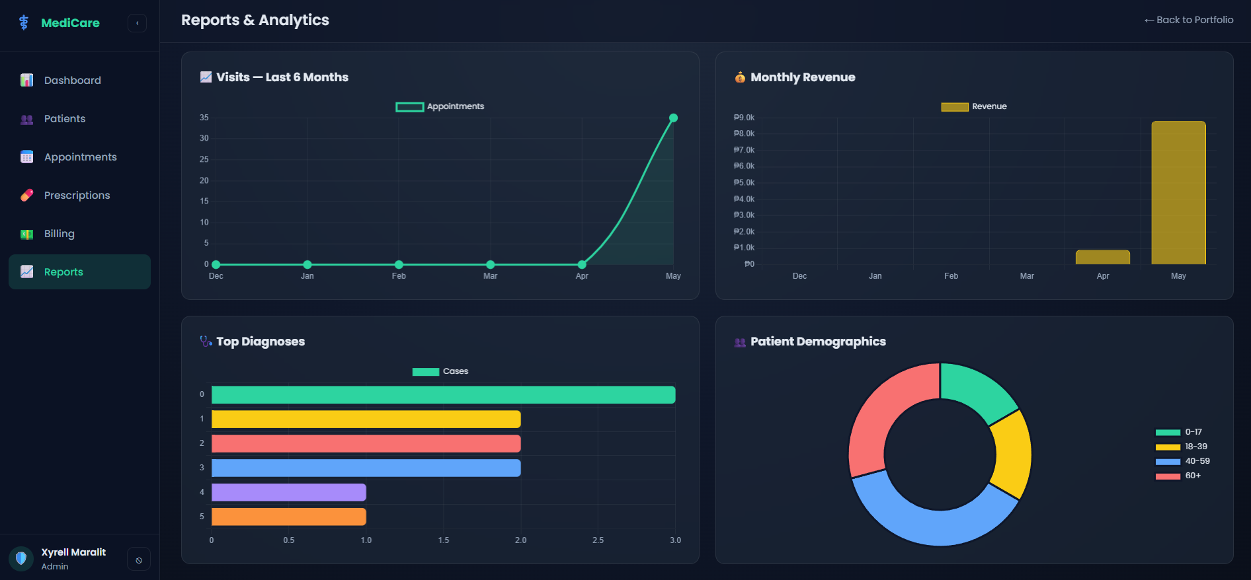Toggle the Revenue legend series
1251x580 pixels.
[974, 106]
